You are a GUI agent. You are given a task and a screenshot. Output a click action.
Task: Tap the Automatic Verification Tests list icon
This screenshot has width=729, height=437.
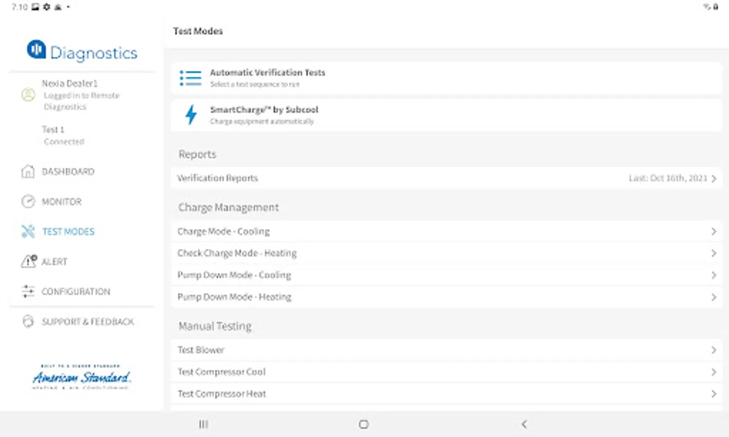[x=190, y=78]
